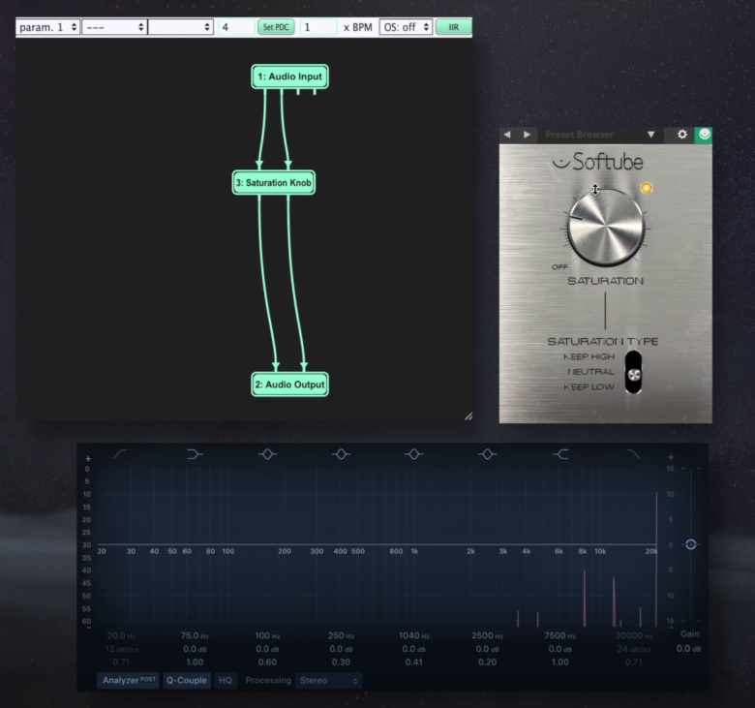755x708 pixels.
Task: Open the '---' parameter dropdown
Action: click(x=114, y=27)
